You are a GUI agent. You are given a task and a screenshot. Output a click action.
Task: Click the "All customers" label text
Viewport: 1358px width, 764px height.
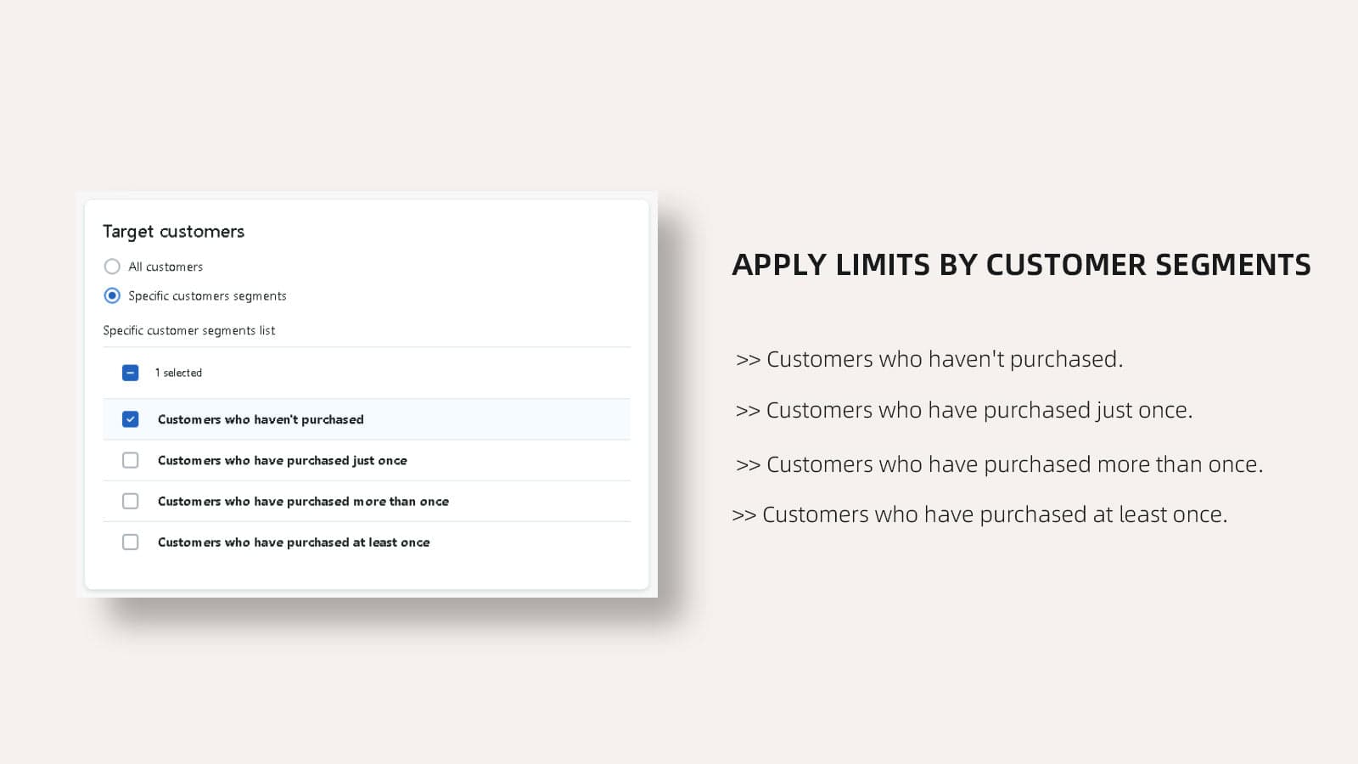pos(166,267)
